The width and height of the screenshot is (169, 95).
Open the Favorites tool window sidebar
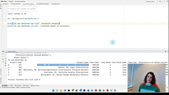click(1, 80)
